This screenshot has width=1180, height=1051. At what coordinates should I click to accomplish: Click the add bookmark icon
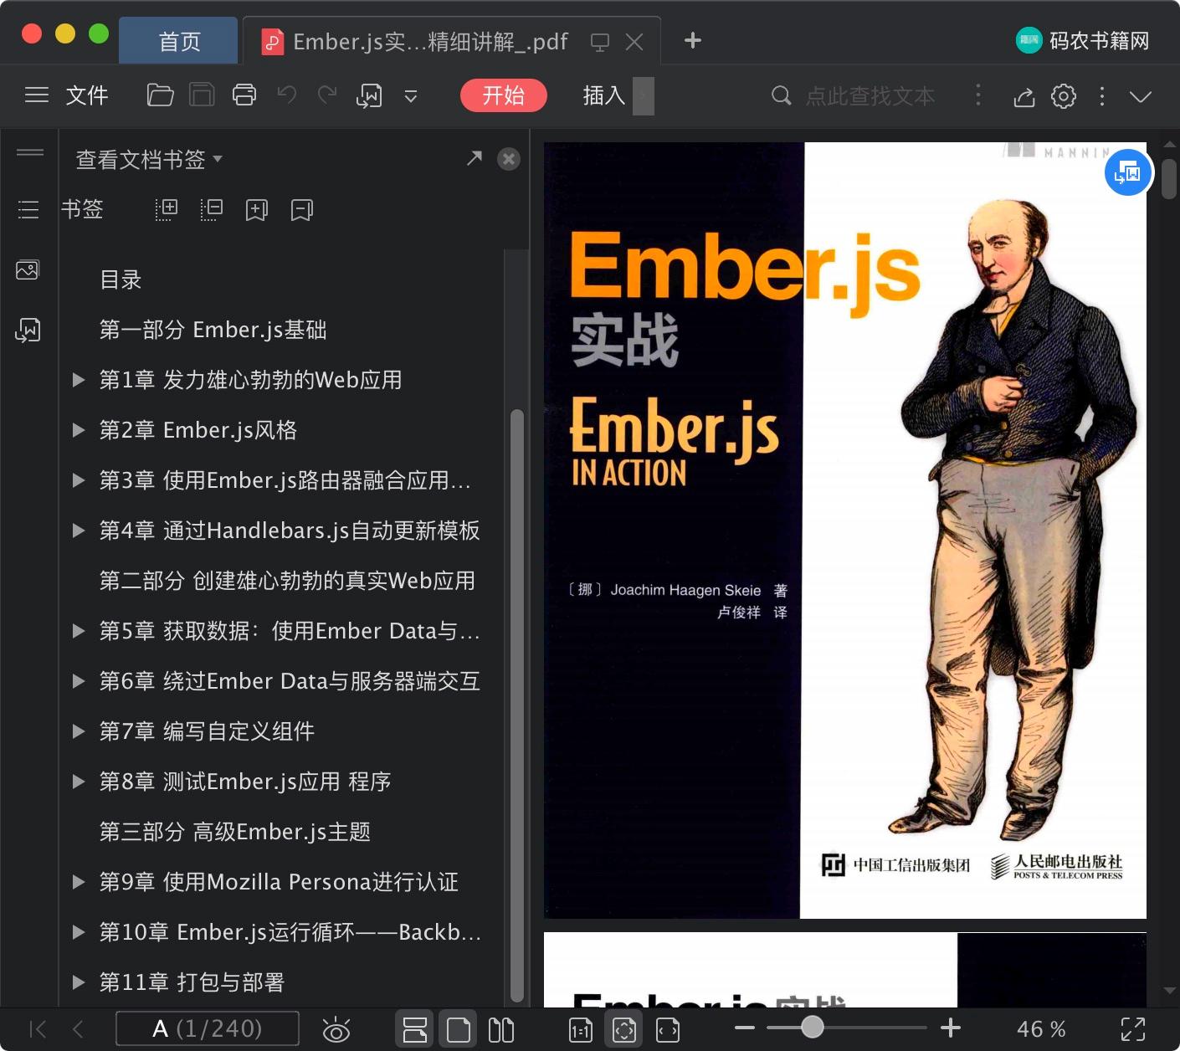(x=257, y=210)
